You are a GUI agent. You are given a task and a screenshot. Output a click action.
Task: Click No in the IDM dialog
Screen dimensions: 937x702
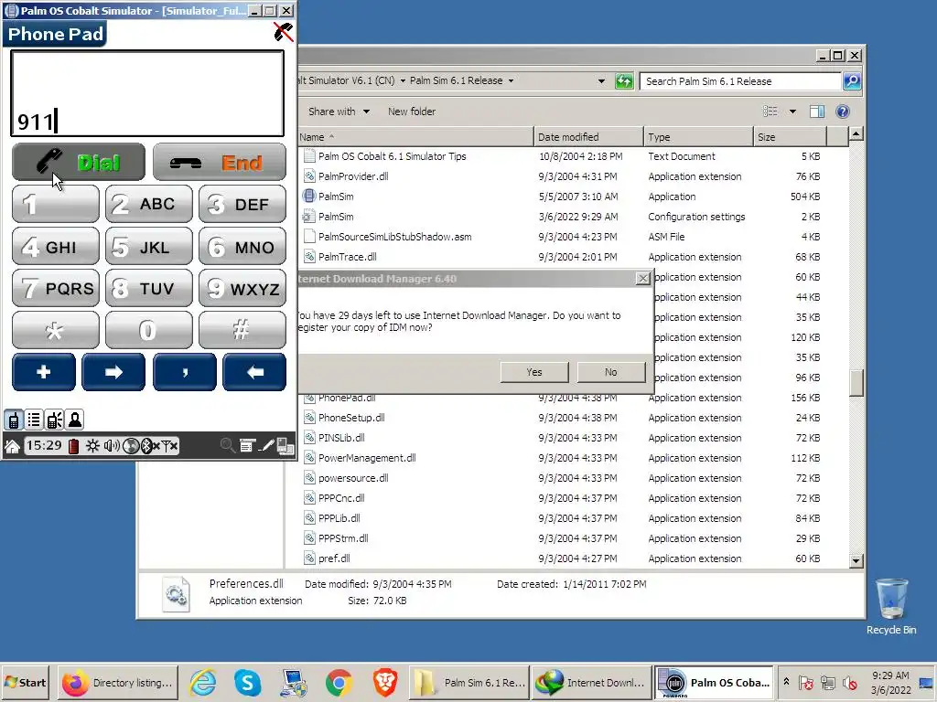pyautogui.click(x=610, y=372)
